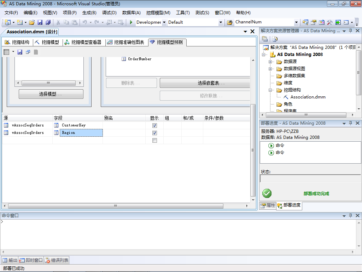
Task: Click the Redo toolbar icon
Action: [x=97, y=22]
